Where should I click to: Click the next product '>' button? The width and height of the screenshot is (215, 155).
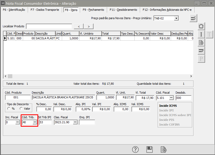coord(89,26)
